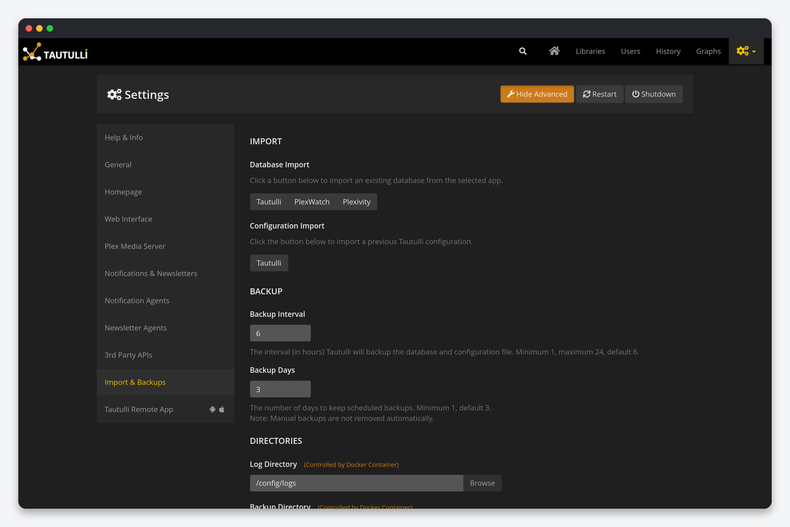Open the History nav item
790x527 pixels.
click(x=668, y=51)
